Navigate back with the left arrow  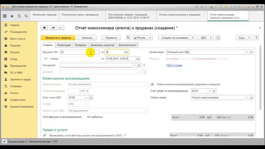(x=53, y=28)
